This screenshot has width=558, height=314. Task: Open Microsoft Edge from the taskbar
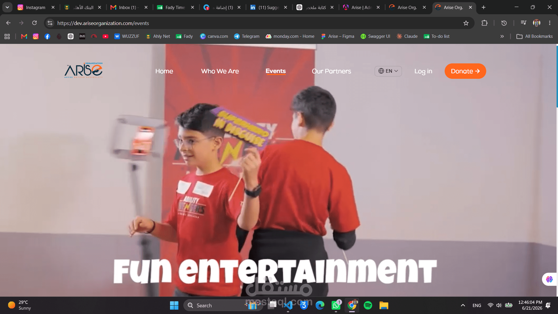tap(320, 305)
